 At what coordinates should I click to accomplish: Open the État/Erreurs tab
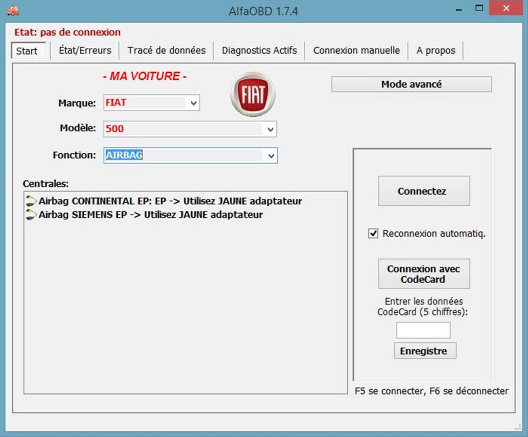pyautogui.click(x=85, y=50)
